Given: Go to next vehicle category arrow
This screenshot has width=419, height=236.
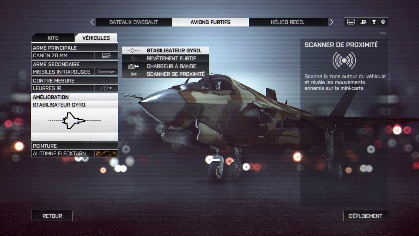Looking at the screenshot, I should (332, 22).
